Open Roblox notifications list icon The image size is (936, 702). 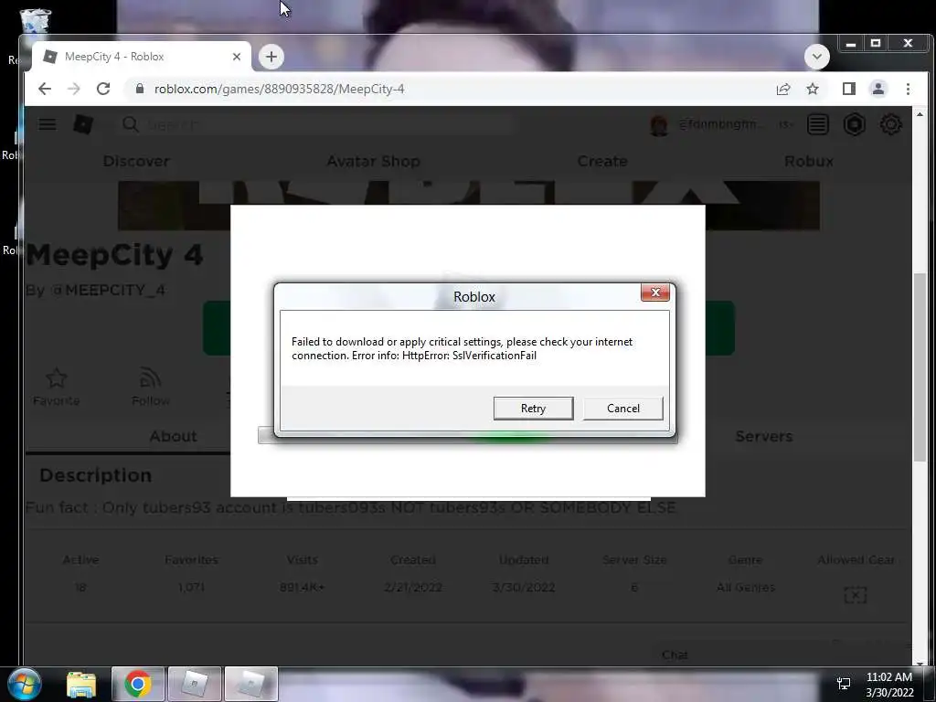[818, 124]
